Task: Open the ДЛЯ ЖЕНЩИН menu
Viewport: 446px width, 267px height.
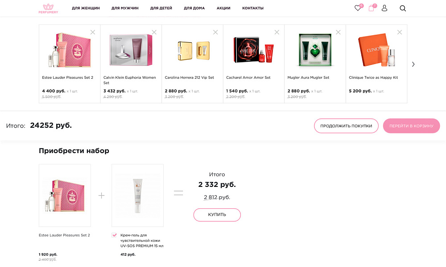Action: pyautogui.click(x=86, y=8)
